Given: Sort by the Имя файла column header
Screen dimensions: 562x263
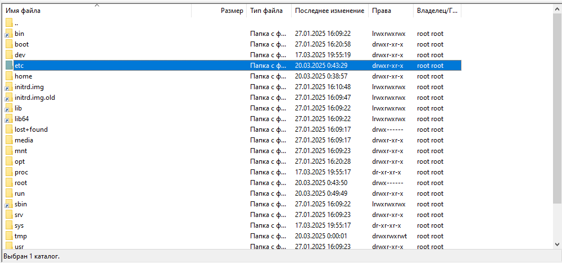Looking at the screenshot, I should [97, 11].
